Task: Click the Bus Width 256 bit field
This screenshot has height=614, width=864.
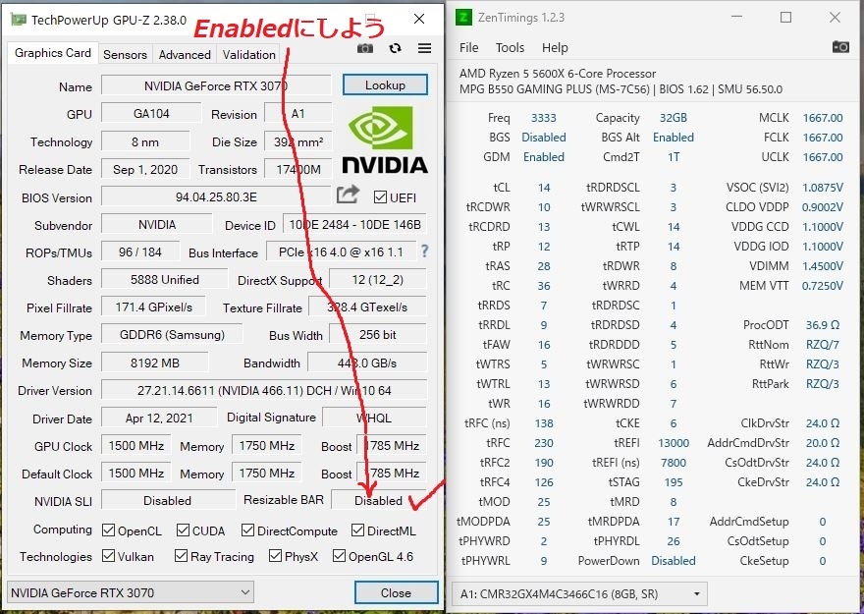Action: (377, 335)
